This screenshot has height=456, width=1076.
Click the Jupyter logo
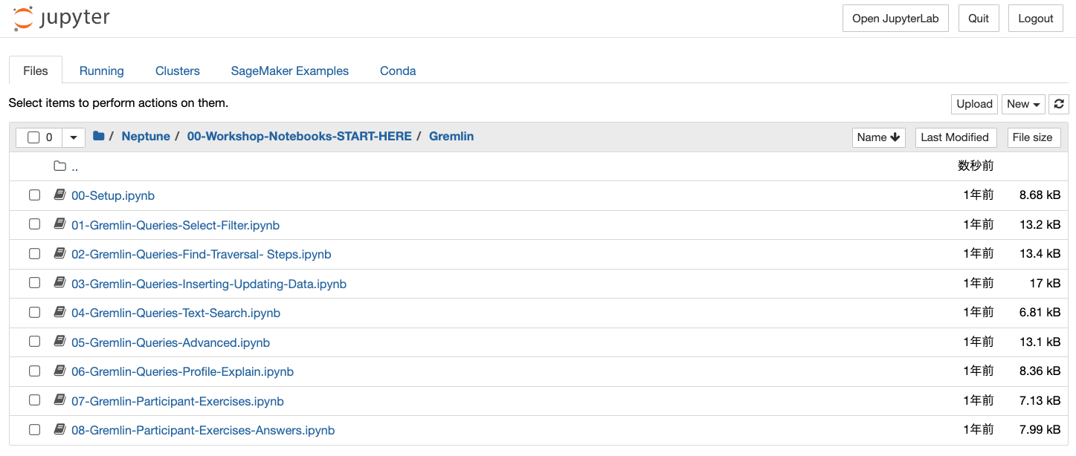click(62, 19)
